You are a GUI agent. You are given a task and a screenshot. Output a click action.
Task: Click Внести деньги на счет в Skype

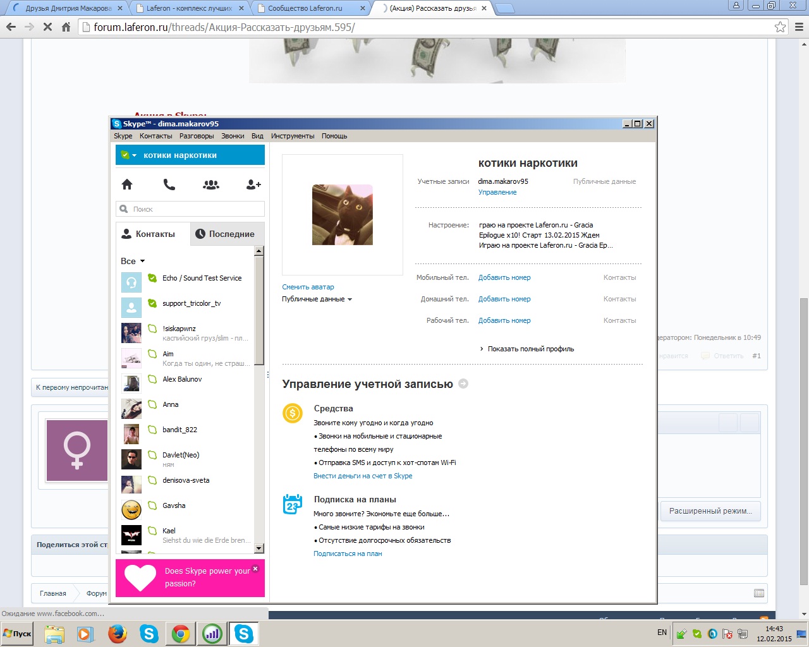pyautogui.click(x=363, y=476)
